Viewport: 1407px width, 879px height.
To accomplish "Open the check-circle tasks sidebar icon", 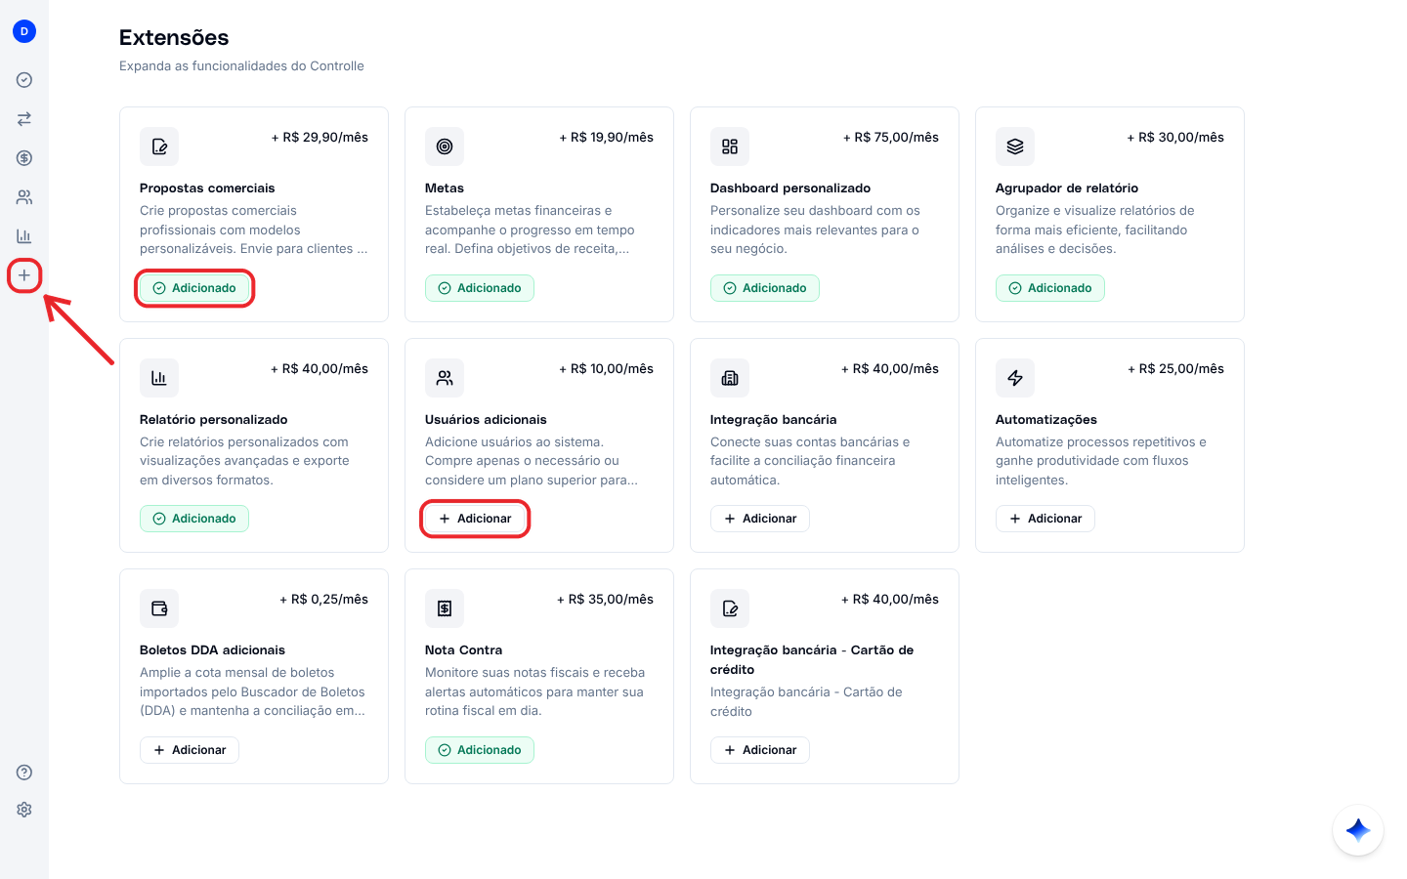I will coord(24,80).
